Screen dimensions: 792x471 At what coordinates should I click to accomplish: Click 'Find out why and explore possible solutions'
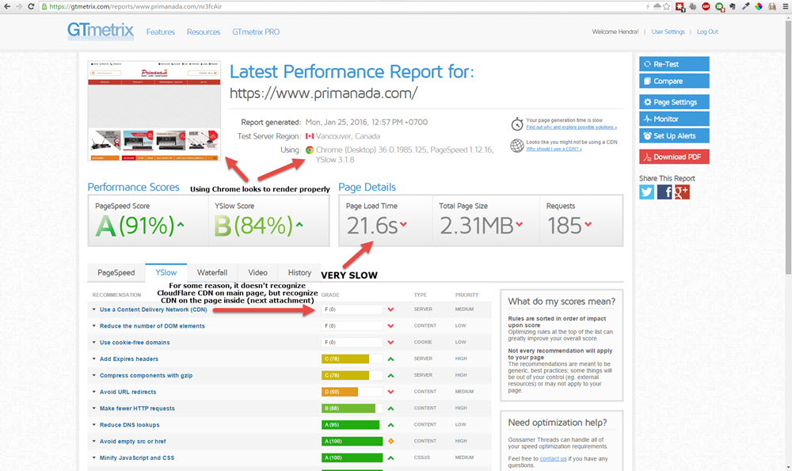pos(571,127)
